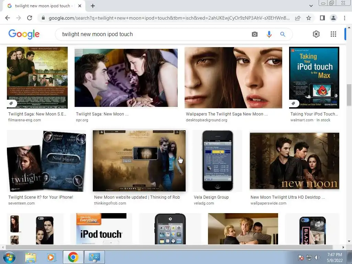The height and width of the screenshot is (264, 352).
Task: Click the scrollbar down arrow
Action: click(349, 241)
